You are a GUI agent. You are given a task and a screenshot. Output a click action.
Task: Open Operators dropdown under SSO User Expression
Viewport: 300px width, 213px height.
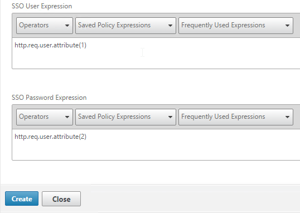(x=45, y=26)
